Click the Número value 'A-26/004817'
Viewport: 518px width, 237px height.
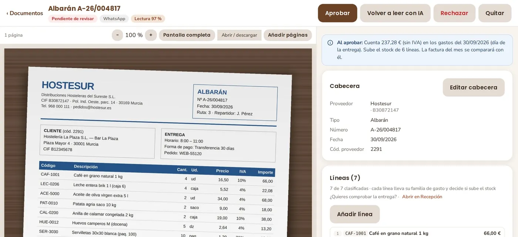386,130
